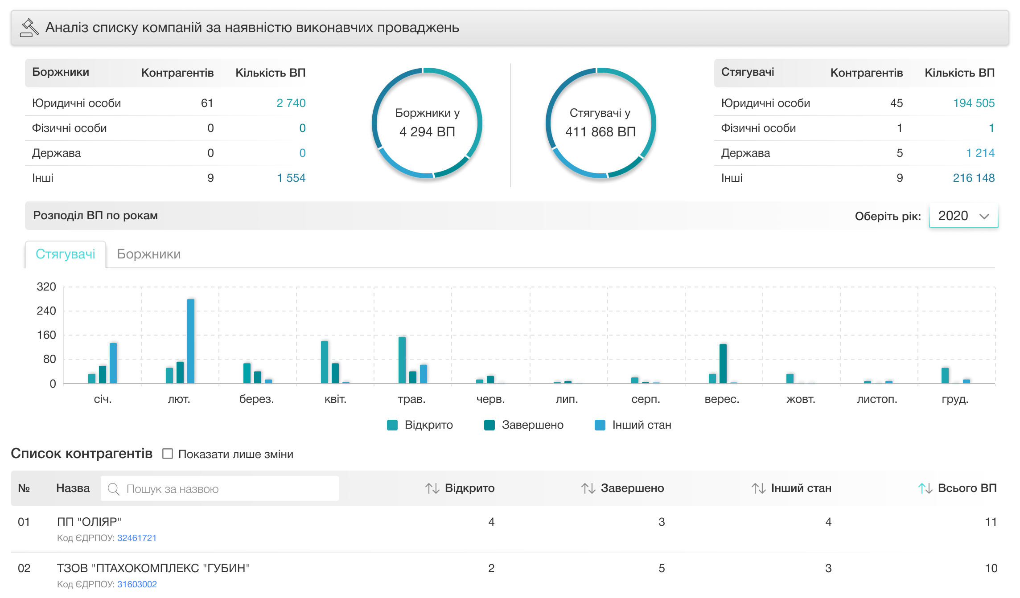The image size is (1020, 598).
Task: Click the Боржники donut chart circle
Action: point(427,123)
